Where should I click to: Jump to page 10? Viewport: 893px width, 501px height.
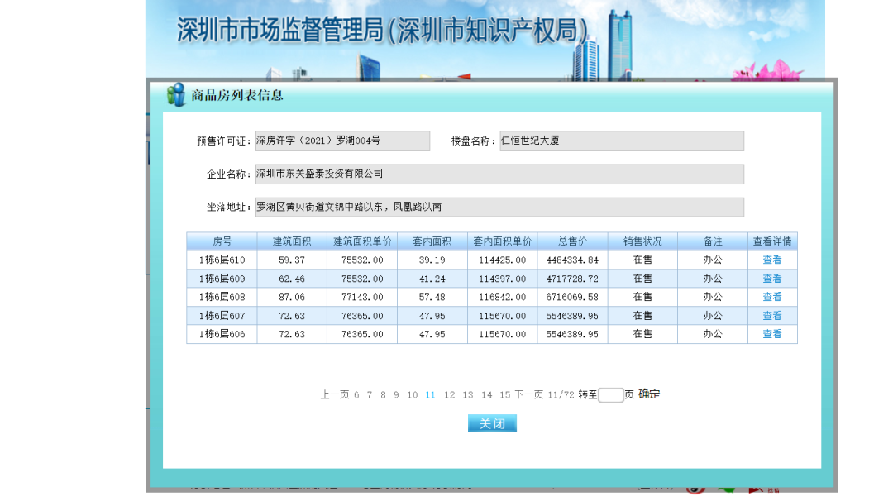coord(413,395)
